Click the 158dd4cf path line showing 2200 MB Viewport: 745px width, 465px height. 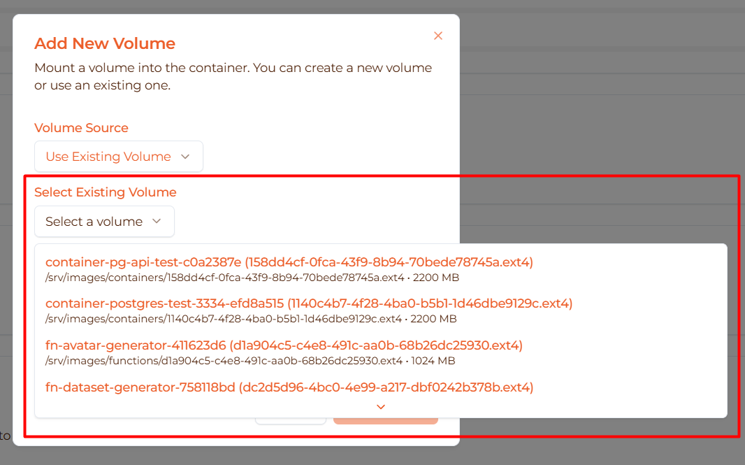[252, 278]
